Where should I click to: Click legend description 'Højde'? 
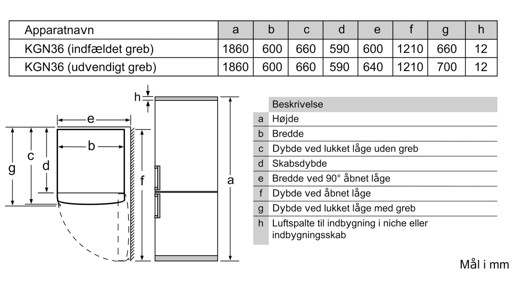tap(285, 119)
